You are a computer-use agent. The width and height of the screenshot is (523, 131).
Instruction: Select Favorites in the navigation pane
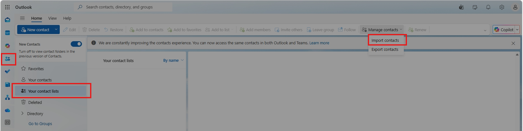point(50,69)
